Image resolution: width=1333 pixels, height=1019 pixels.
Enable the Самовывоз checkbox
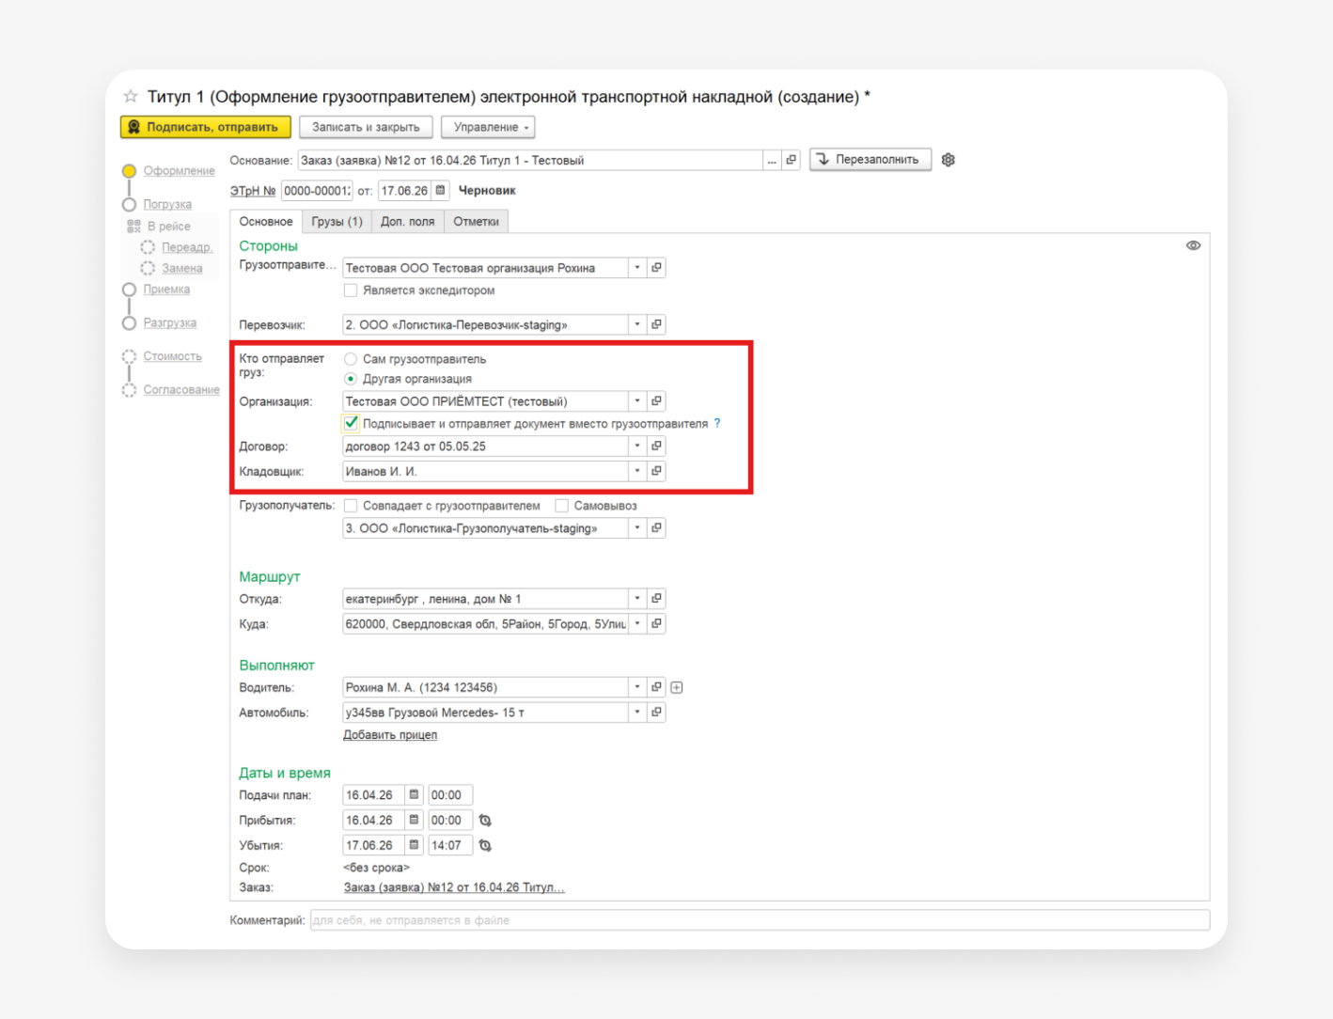[562, 506]
